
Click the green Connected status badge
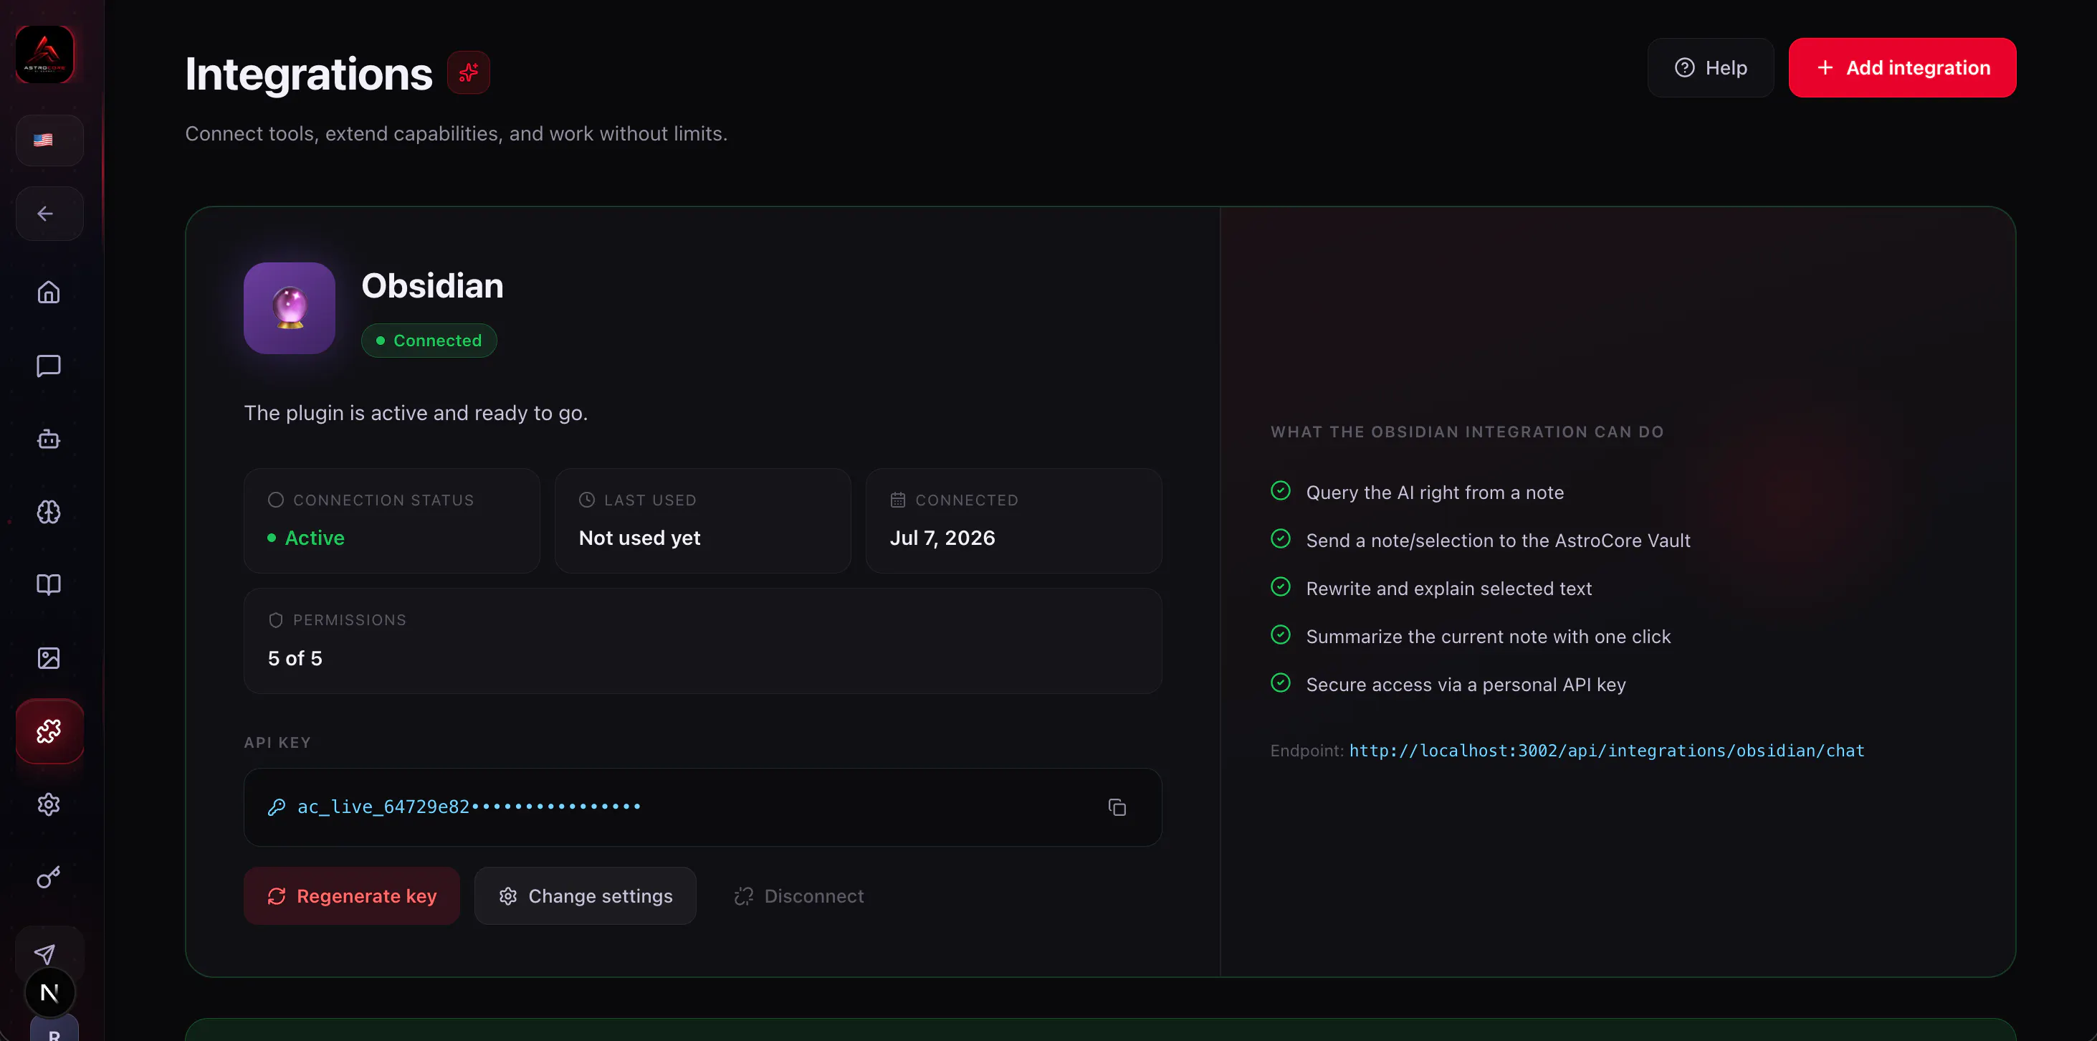coord(428,341)
